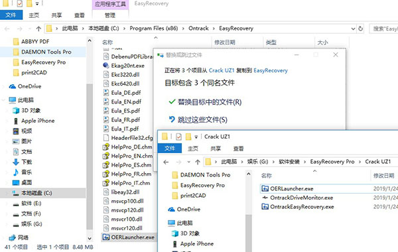Select 网络 in the main sidebar

pyautogui.click(x=23, y=237)
